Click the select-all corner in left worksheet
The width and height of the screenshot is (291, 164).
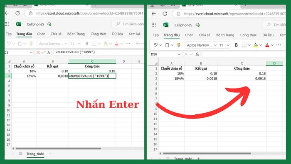tap(9, 61)
